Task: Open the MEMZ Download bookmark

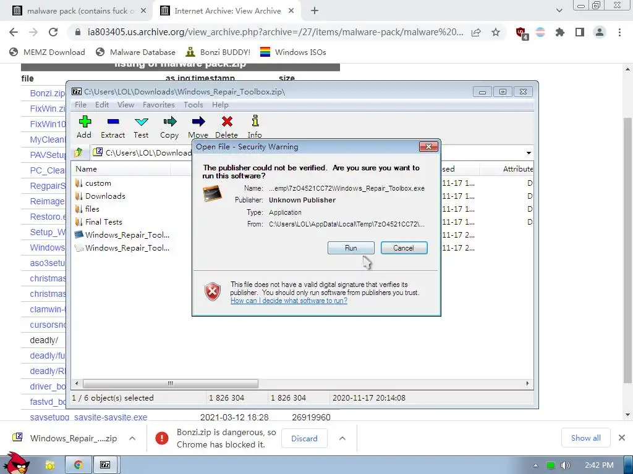Action: [x=47, y=52]
